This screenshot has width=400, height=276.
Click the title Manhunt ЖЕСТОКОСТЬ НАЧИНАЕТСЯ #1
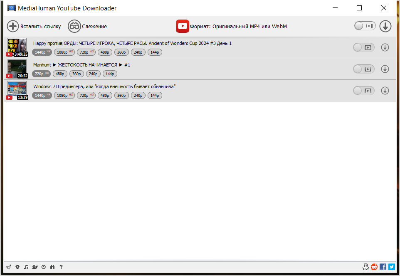[81, 65]
